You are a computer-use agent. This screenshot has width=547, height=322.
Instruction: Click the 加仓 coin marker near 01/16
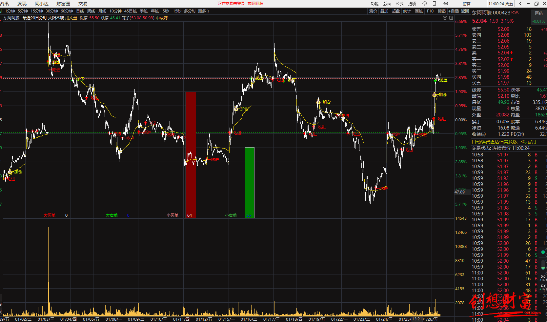[x=236, y=109]
